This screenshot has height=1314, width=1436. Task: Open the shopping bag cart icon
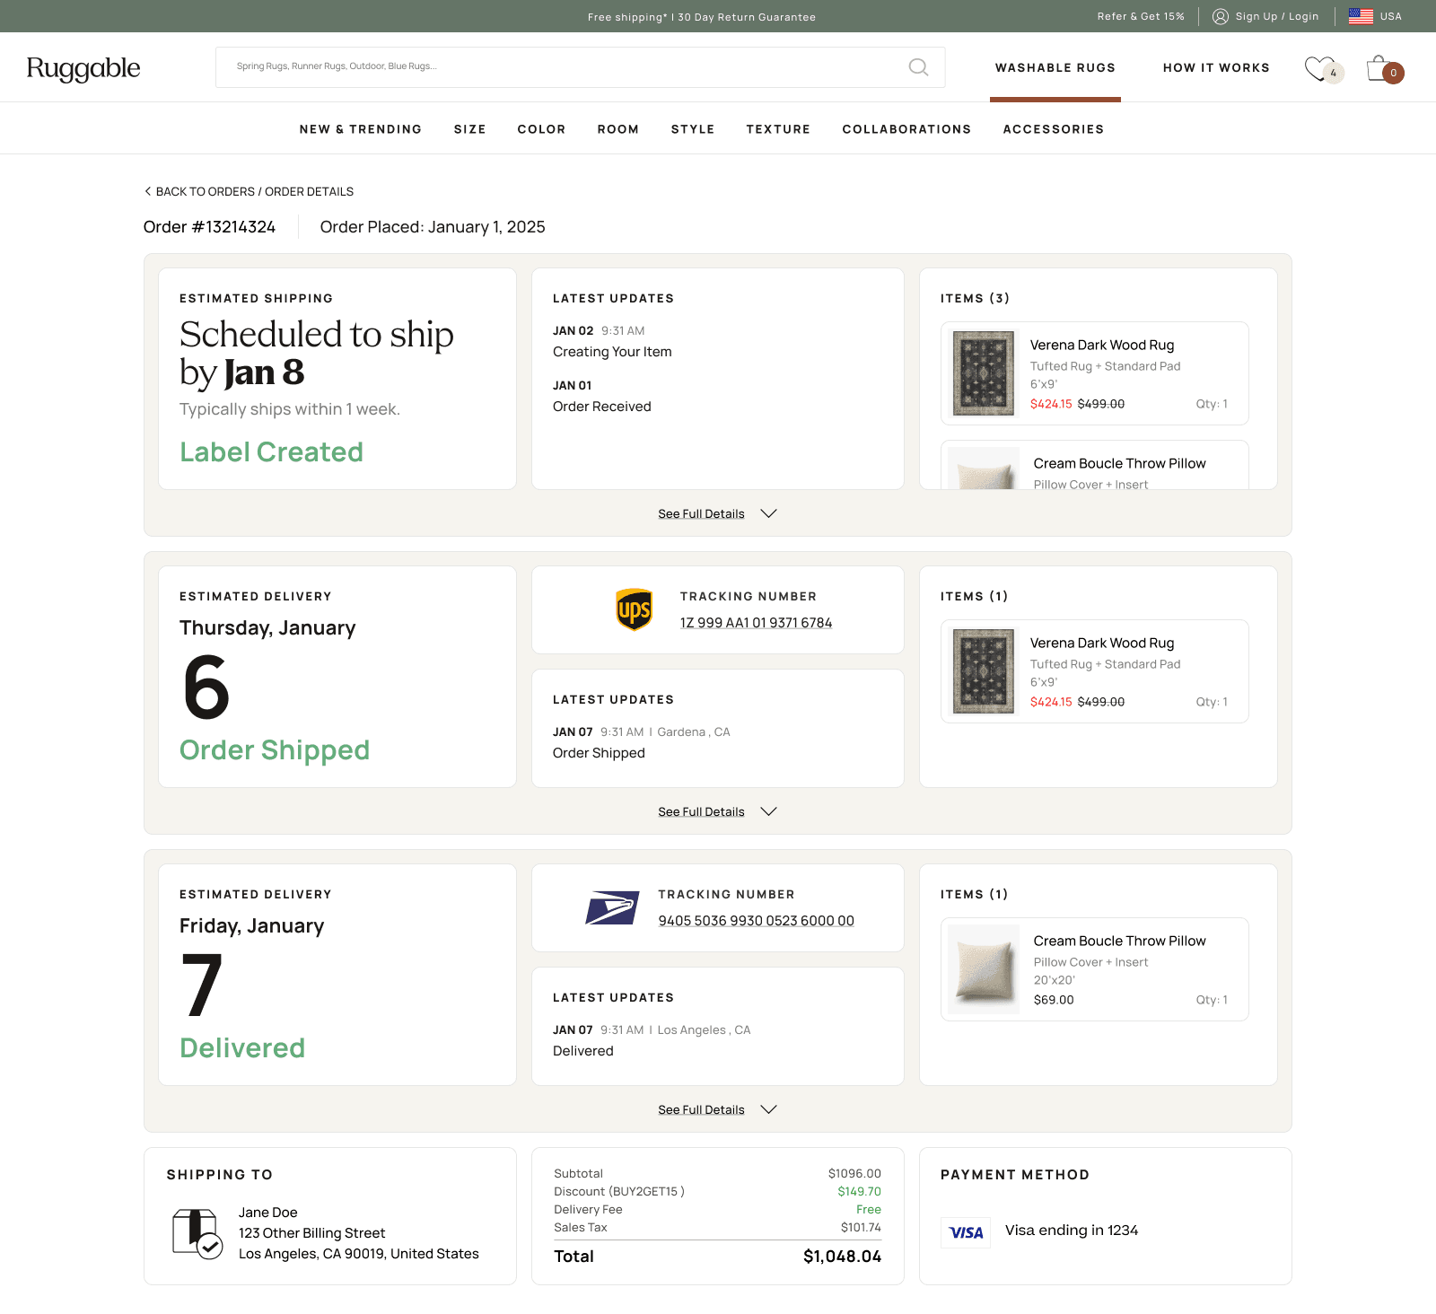pyautogui.click(x=1378, y=68)
